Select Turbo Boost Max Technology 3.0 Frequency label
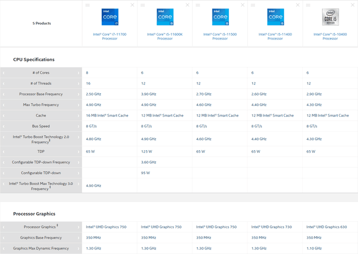This screenshot has height=254, width=358. 41,186
